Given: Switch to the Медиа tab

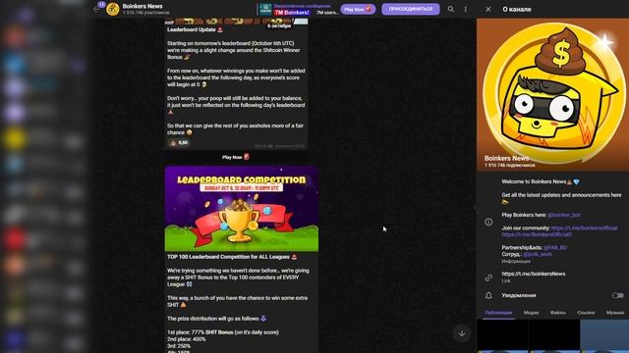Looking at the screenshot, I should point(531,312).
